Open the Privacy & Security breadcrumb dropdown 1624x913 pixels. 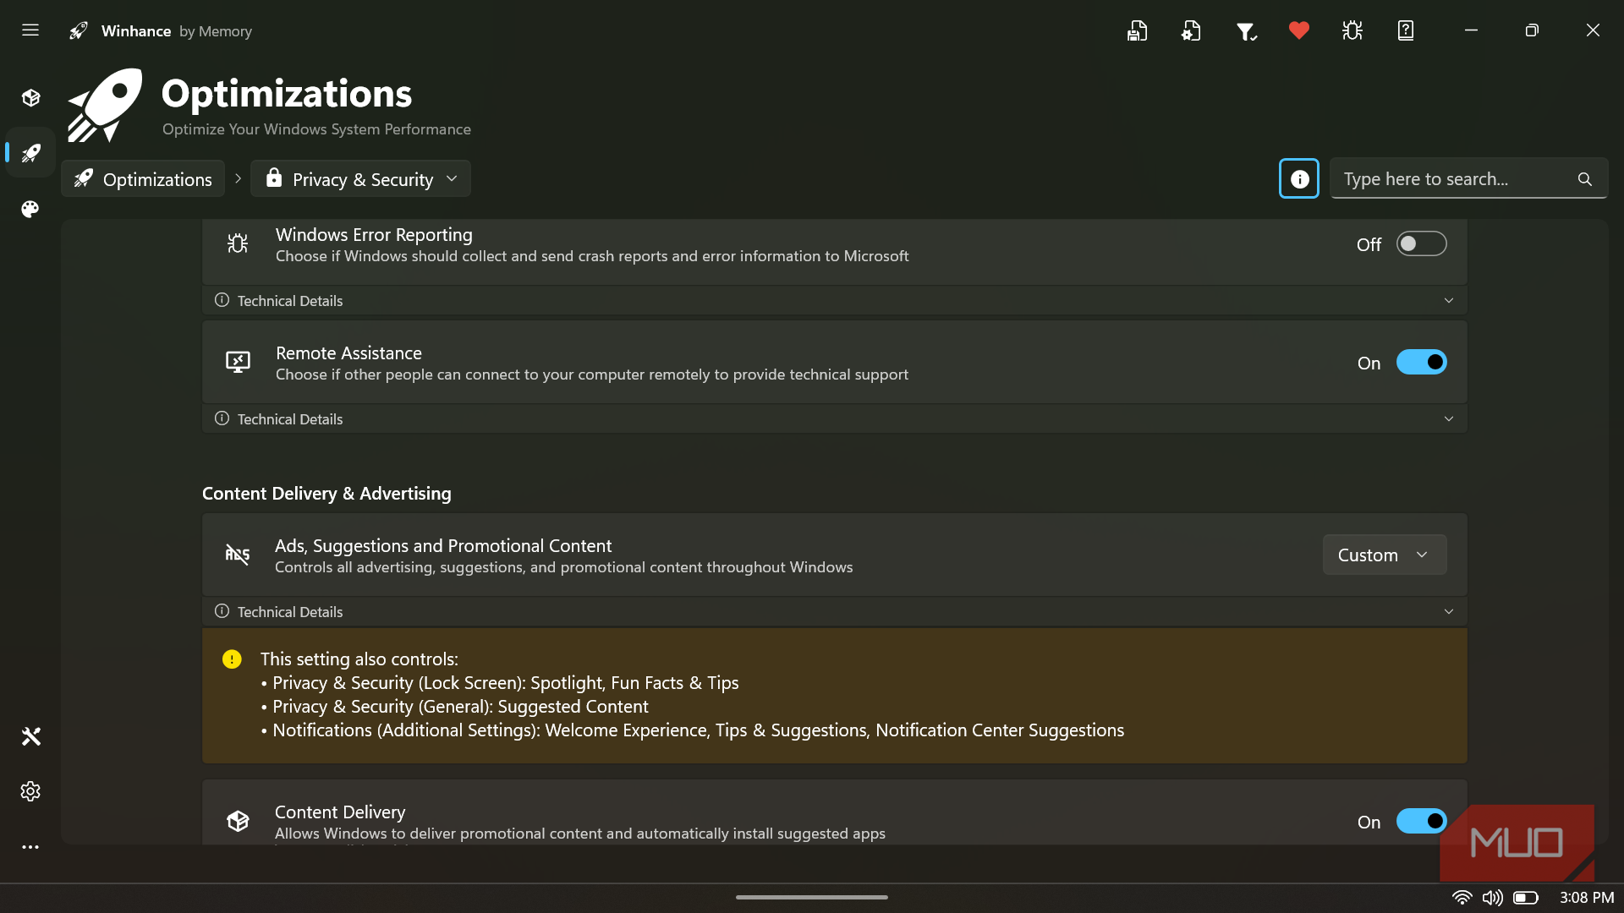coord(360,178)
